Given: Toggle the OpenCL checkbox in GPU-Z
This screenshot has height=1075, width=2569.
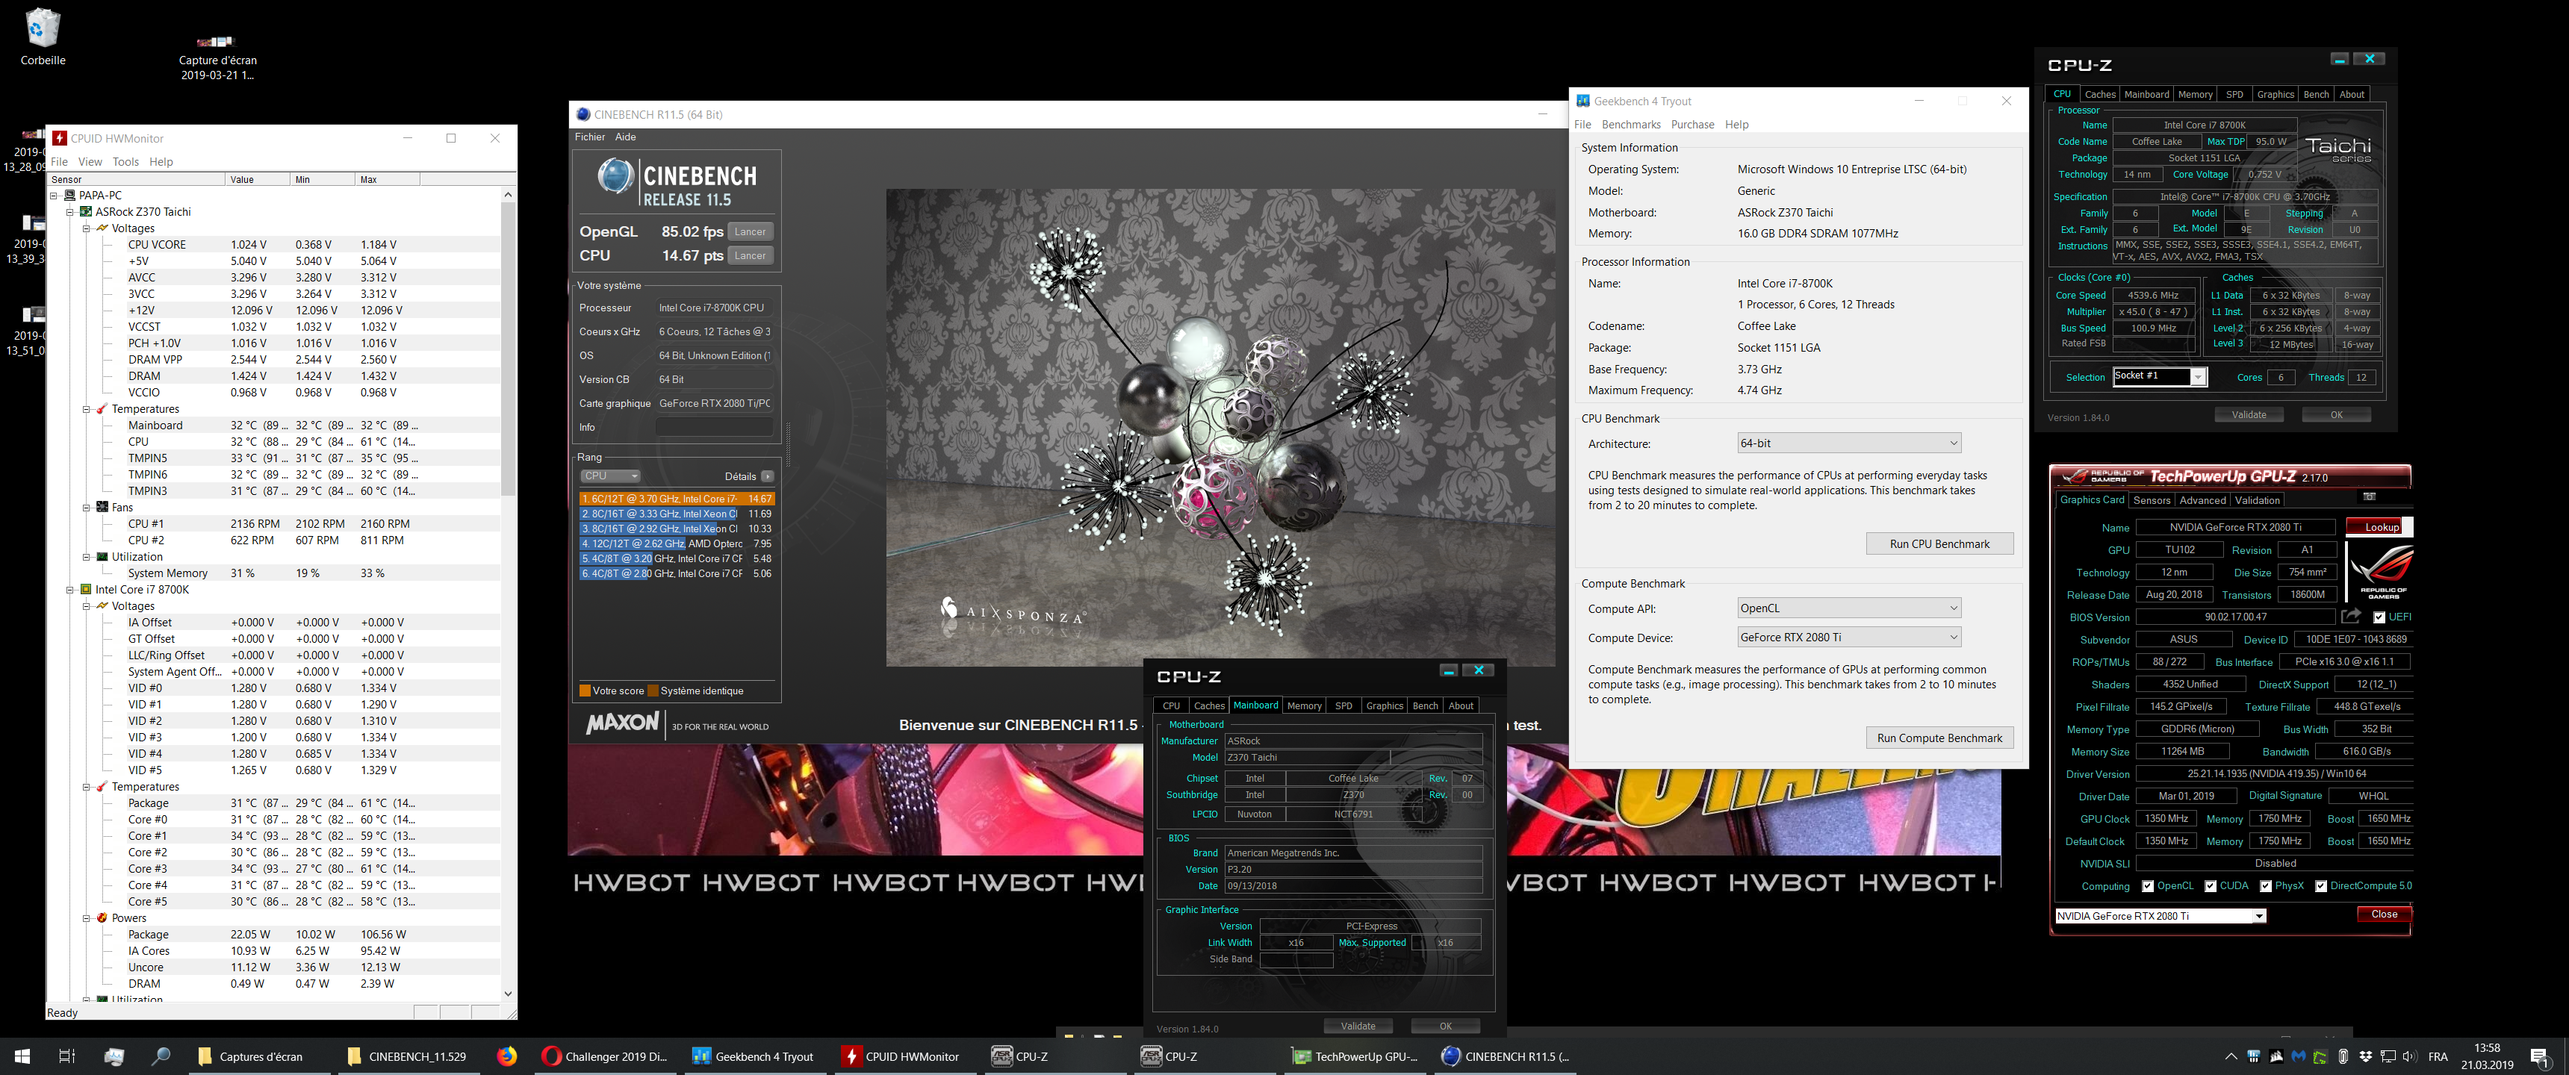Looking at the screenshot, I should point(2147,887).
